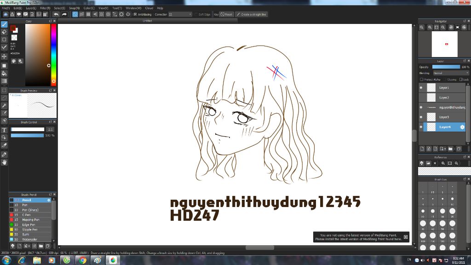Click the hue color strip

(53, 55)
